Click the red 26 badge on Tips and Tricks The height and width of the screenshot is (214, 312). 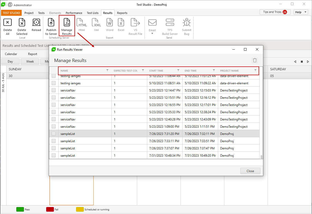click(x=285, y=12)
